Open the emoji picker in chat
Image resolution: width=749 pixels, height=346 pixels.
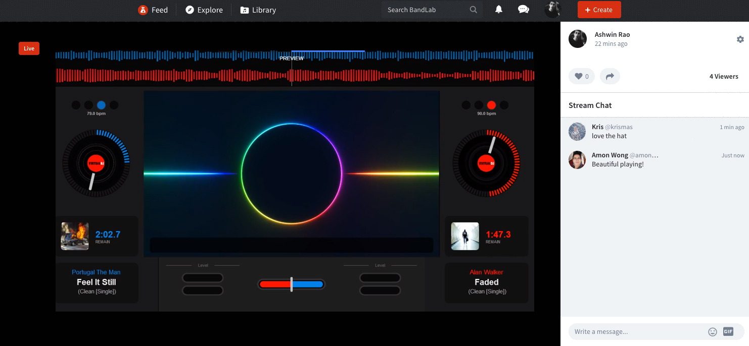pyautogui.click(x=713, y=332)
